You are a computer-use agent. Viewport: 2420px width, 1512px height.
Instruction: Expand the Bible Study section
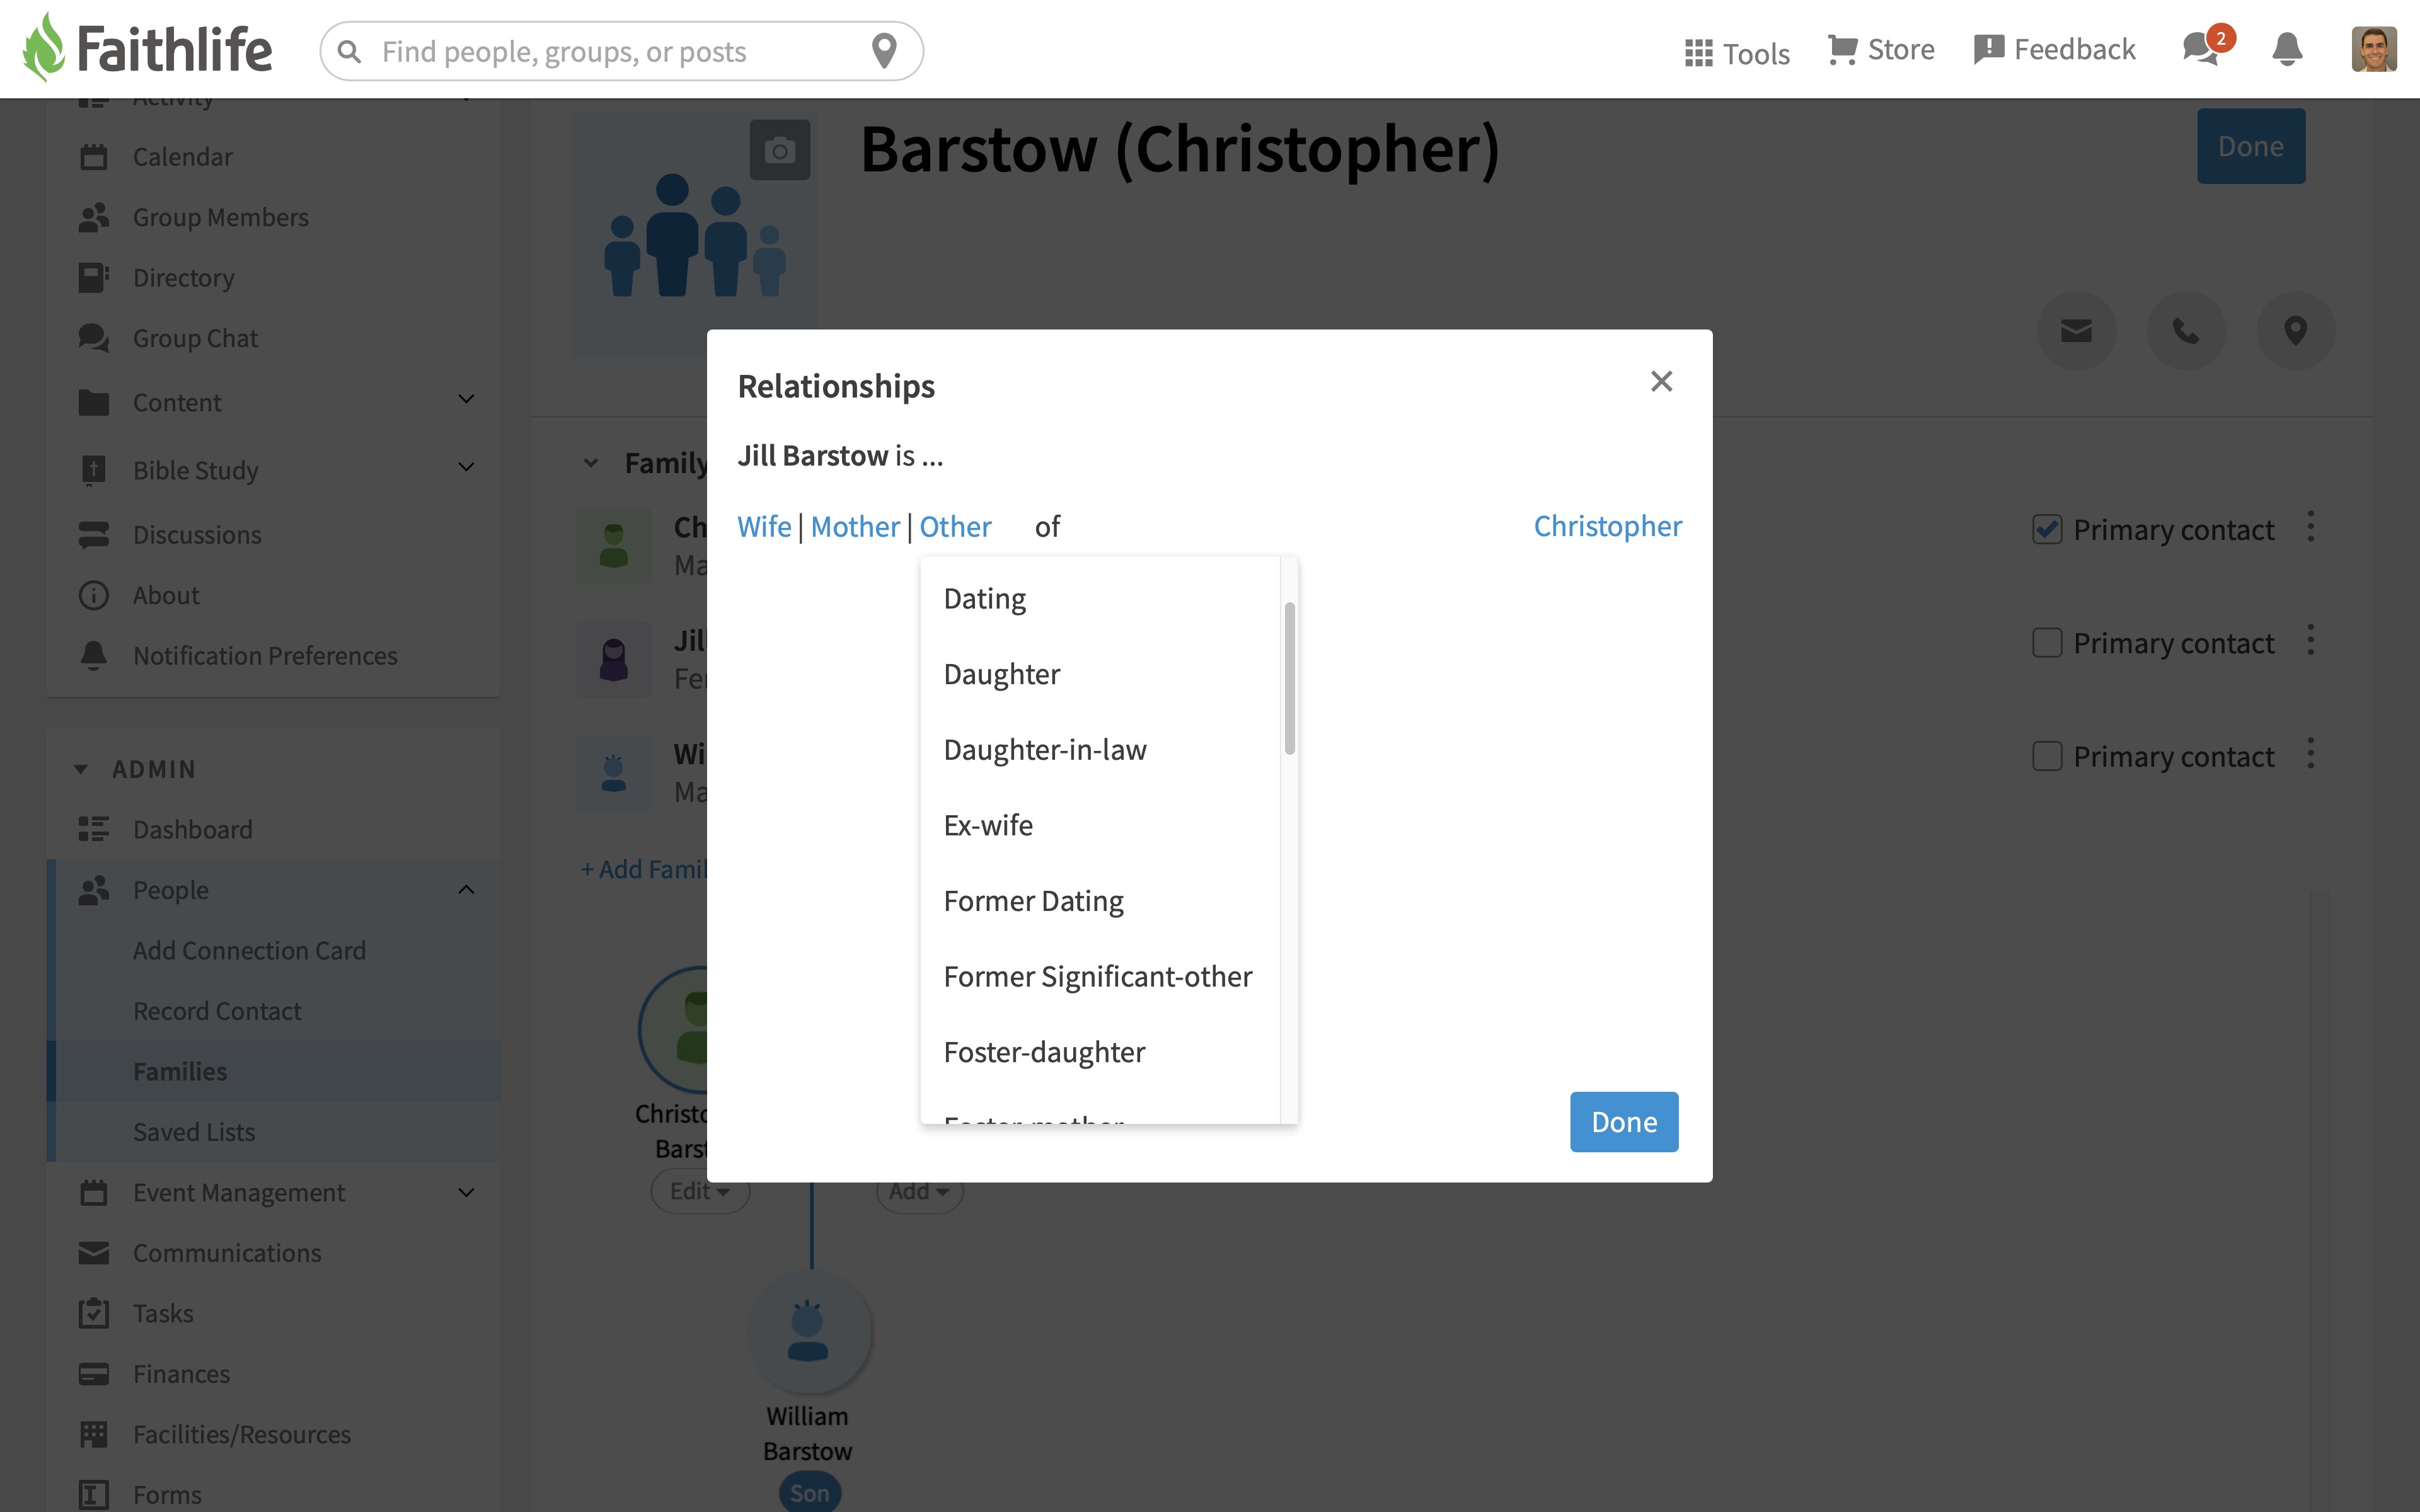point(466,467)
